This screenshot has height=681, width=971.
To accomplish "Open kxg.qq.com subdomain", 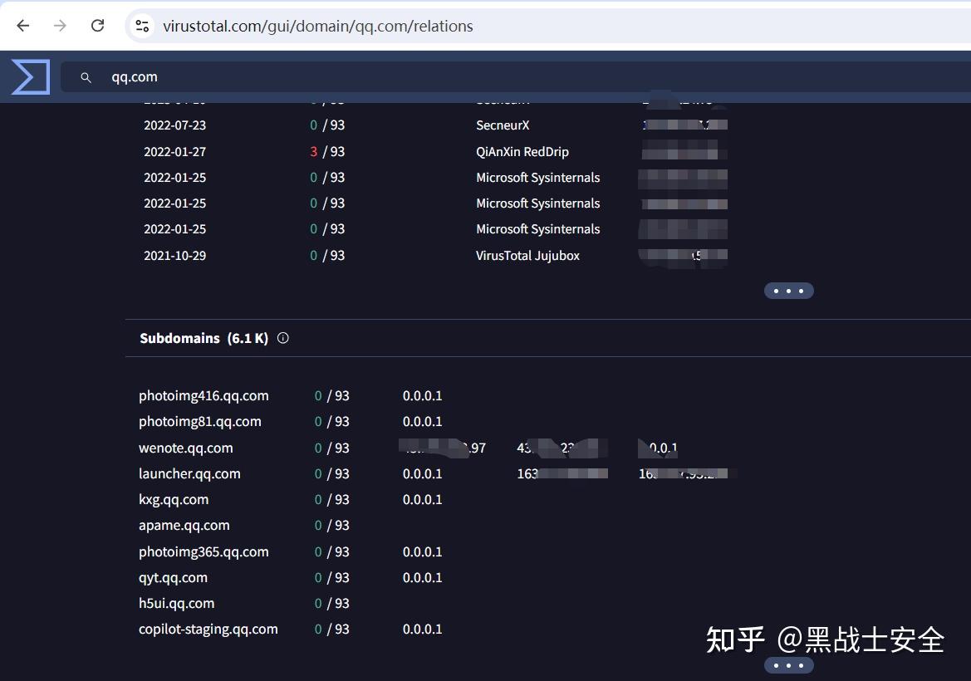I will point(174,500).
